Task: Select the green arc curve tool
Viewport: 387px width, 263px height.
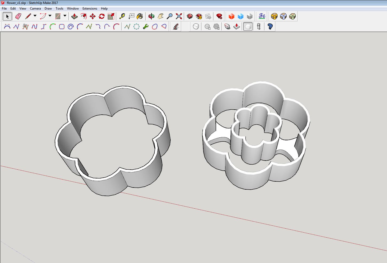Action: 53,27
